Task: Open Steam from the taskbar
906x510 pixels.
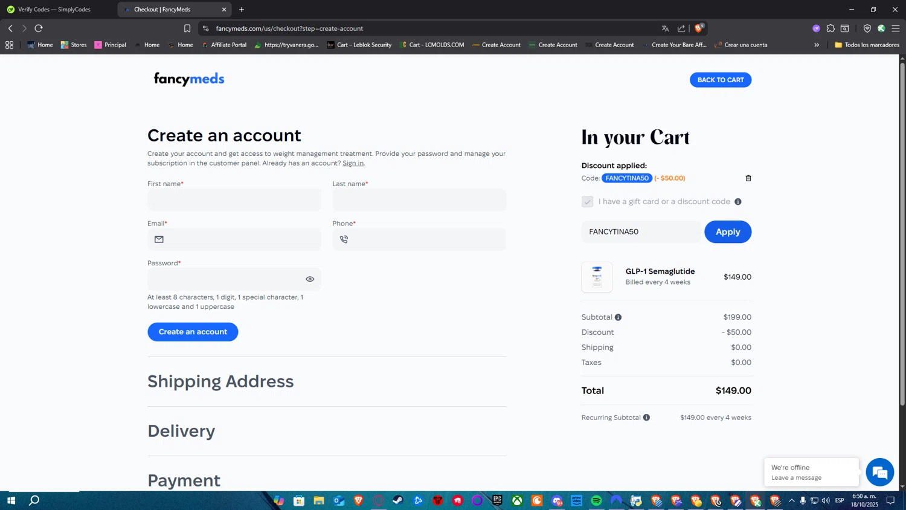Action: tap(398, 500)
